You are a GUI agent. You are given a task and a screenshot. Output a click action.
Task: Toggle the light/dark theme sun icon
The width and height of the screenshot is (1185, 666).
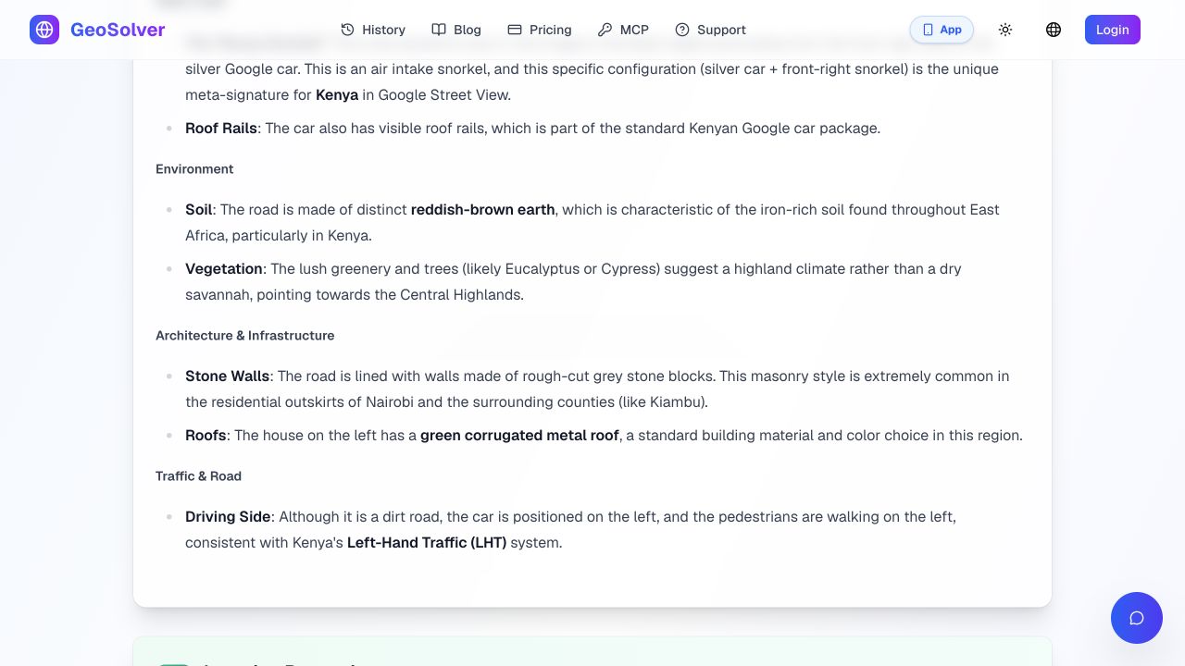click(1005, 30)
